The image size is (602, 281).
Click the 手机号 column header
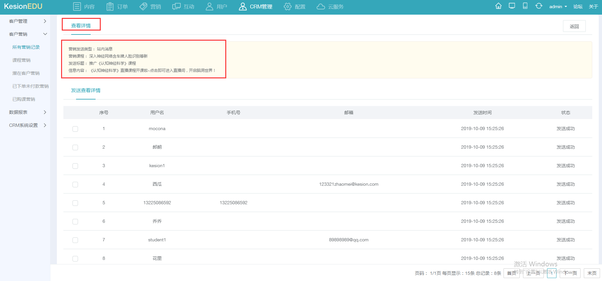pyautogui.click(x=233, y=113)
